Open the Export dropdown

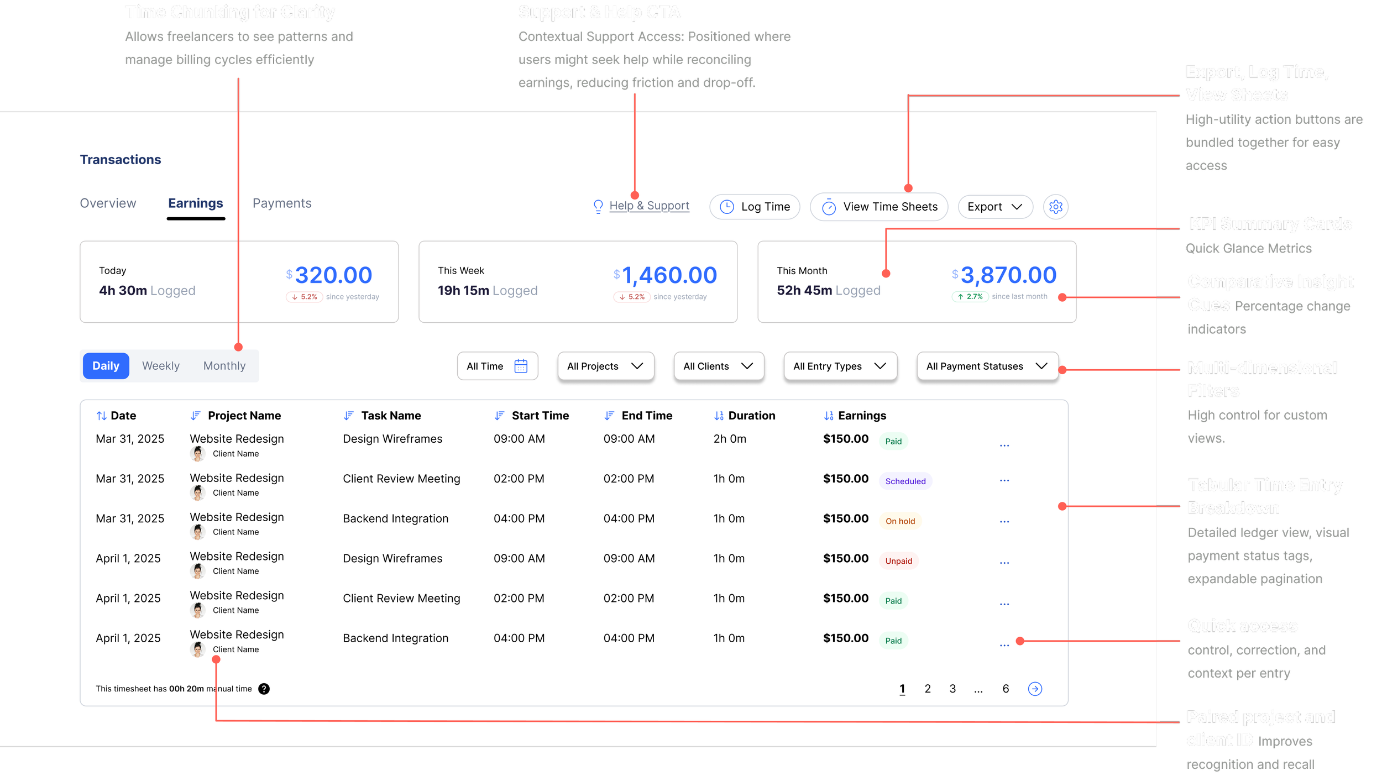pos(994,207)
